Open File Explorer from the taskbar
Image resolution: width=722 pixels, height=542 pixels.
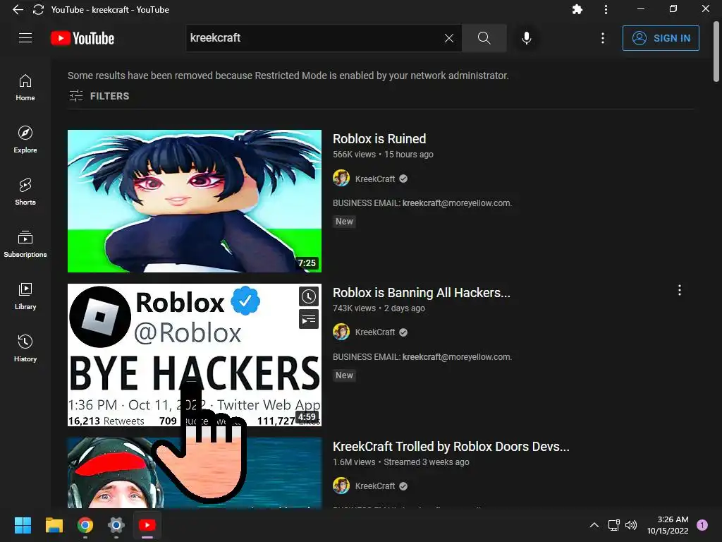pyautogui.click(x=54, y=525)
